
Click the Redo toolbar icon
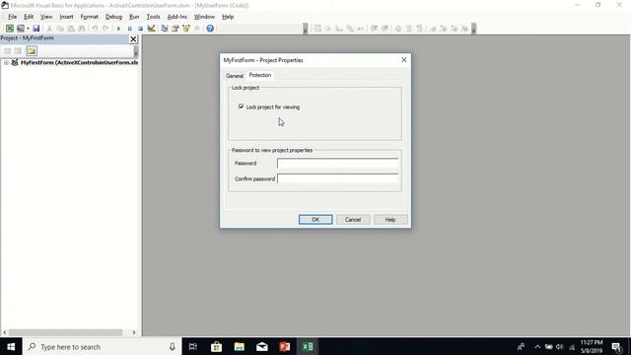[x=105, y=29]
